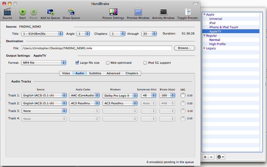Open the Format dropdown MP4 file

point(43,63)
